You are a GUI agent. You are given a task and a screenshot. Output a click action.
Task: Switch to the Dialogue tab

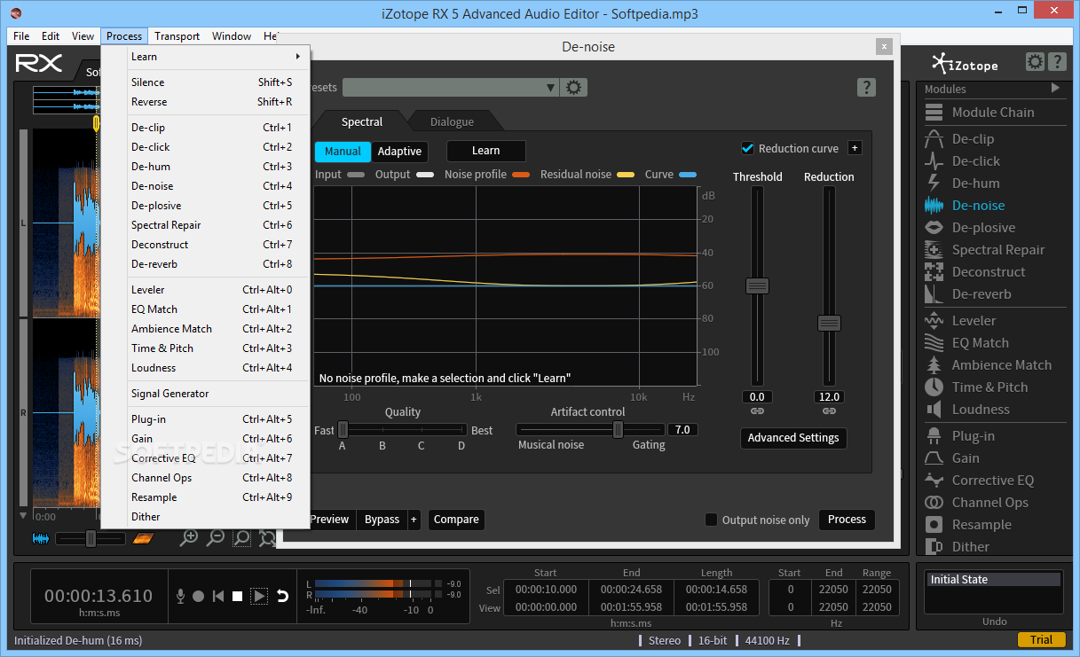pos(452,121)
